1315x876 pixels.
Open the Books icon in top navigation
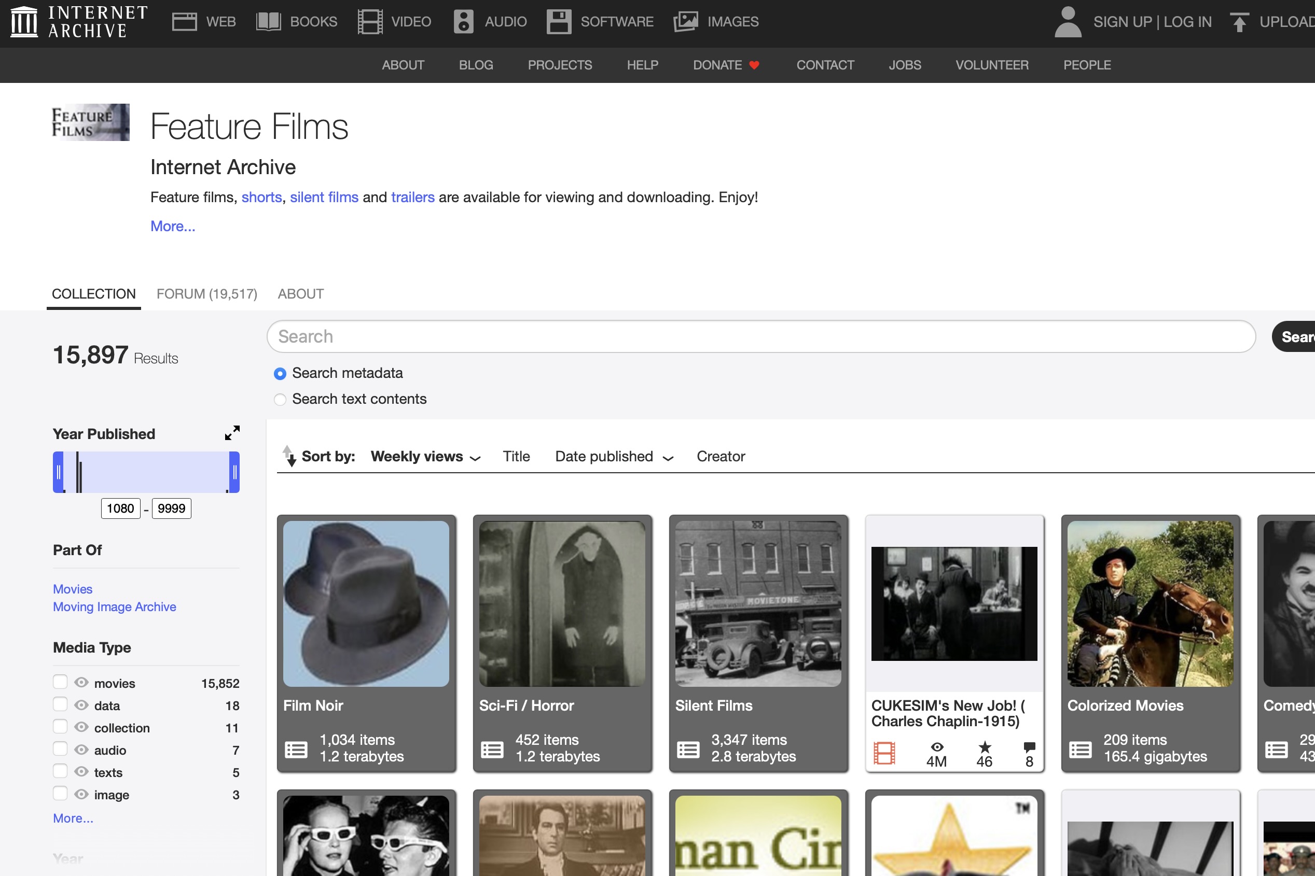coord(268,22)
